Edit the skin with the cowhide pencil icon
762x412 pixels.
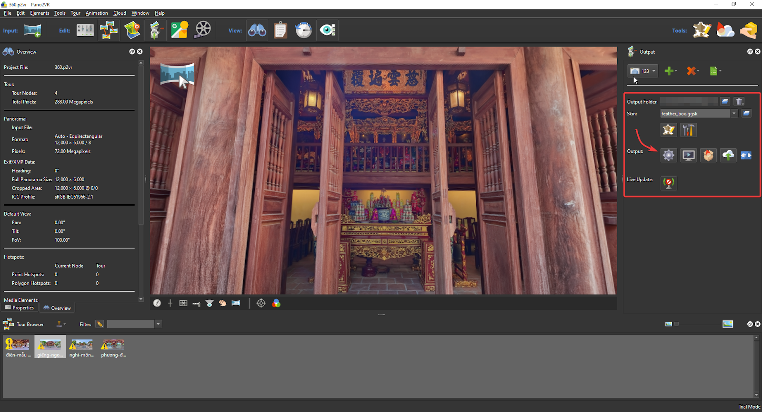point(669,130)
